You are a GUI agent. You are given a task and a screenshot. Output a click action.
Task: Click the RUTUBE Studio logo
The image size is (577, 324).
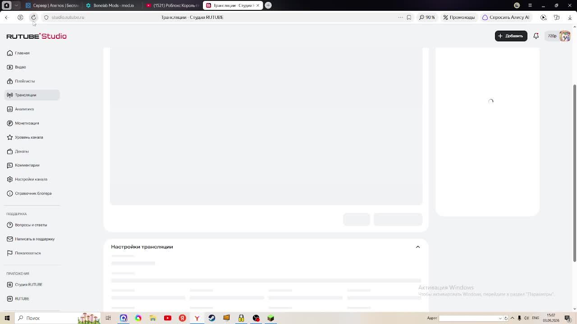pyautogui.click(x=37, y=36)
